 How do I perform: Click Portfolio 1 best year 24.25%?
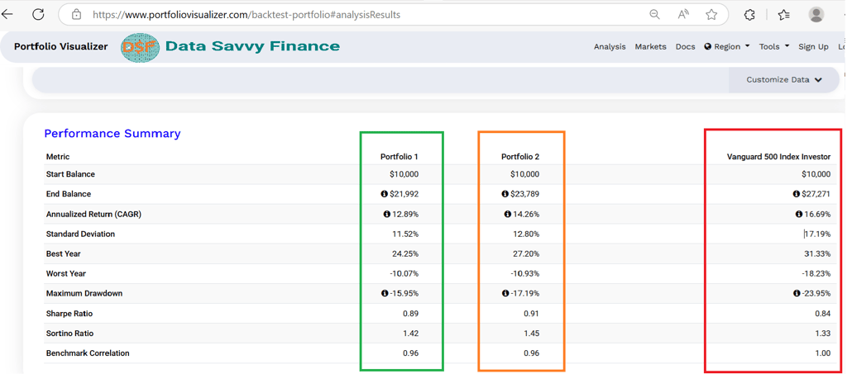[404, 253]
